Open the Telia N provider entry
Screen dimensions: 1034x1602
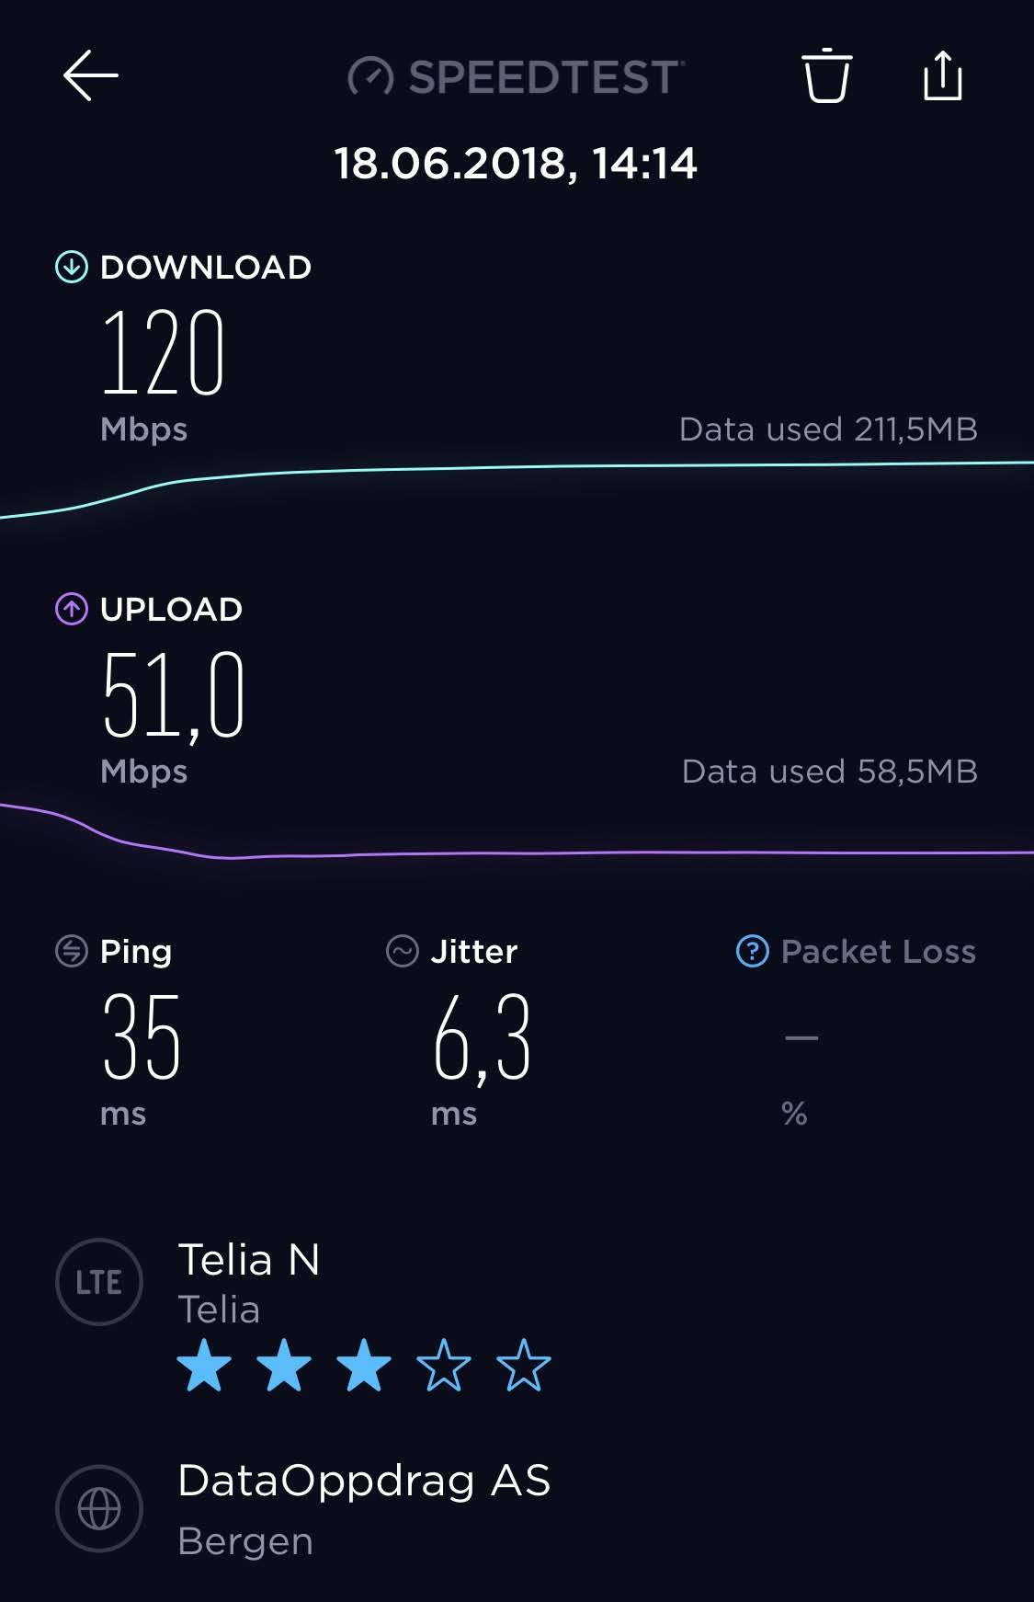click(249, 1259)
